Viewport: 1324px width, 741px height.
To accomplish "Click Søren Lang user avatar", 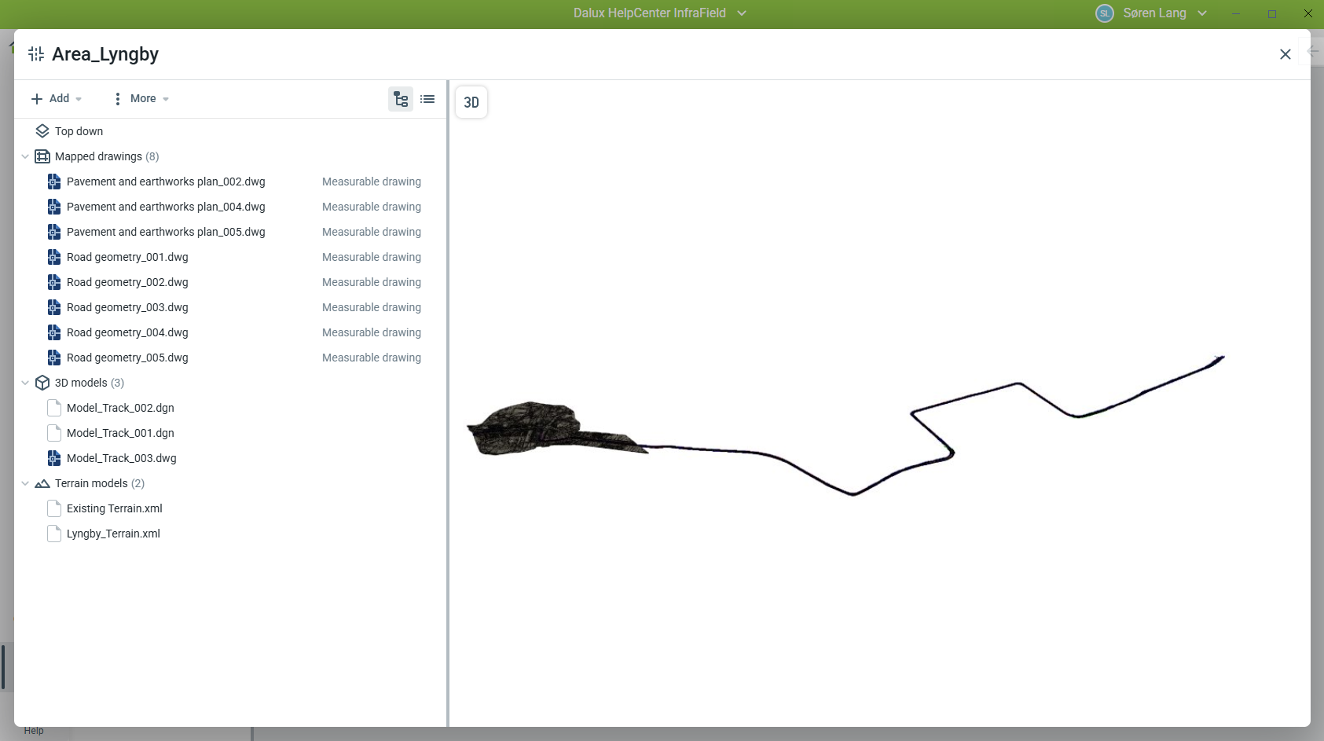I will pos(1105,13).
